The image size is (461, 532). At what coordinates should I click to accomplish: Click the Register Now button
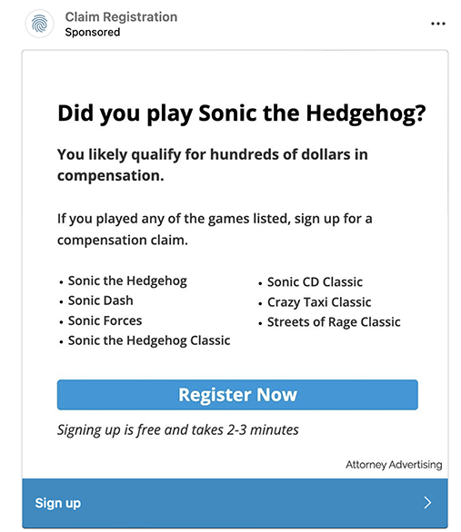point(237,395)
